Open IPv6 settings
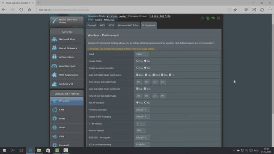 tap(67, 127)
